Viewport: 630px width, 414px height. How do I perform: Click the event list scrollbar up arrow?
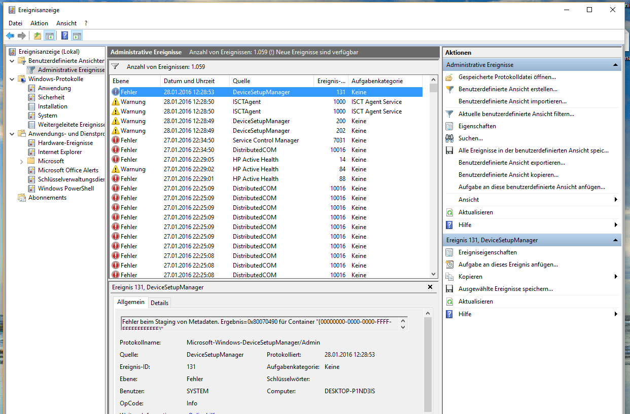[x=433, y=80]
